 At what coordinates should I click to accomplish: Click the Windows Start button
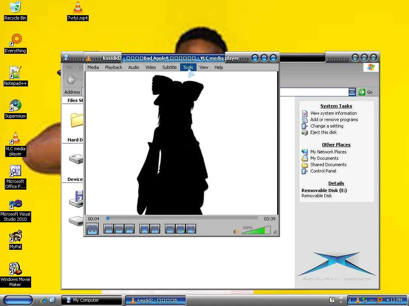(18, 300)
